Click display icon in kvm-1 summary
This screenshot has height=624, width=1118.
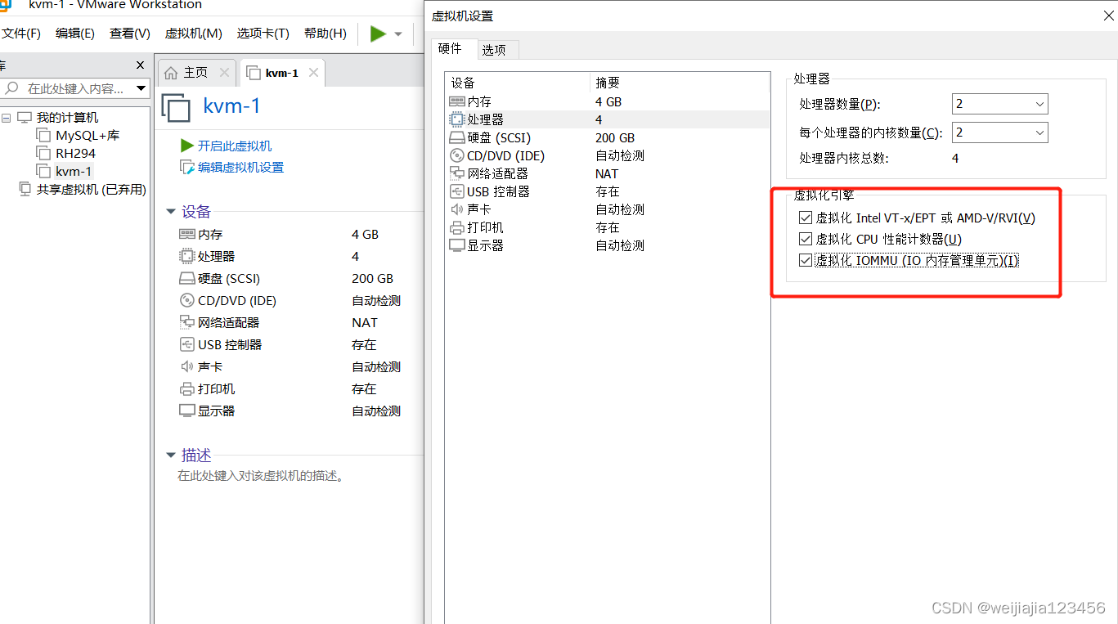[187, 411]
